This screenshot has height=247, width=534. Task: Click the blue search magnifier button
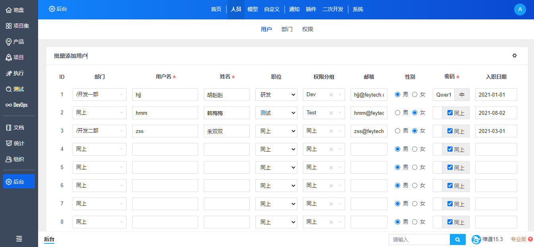pyautogui.click(x=458, y=239)
